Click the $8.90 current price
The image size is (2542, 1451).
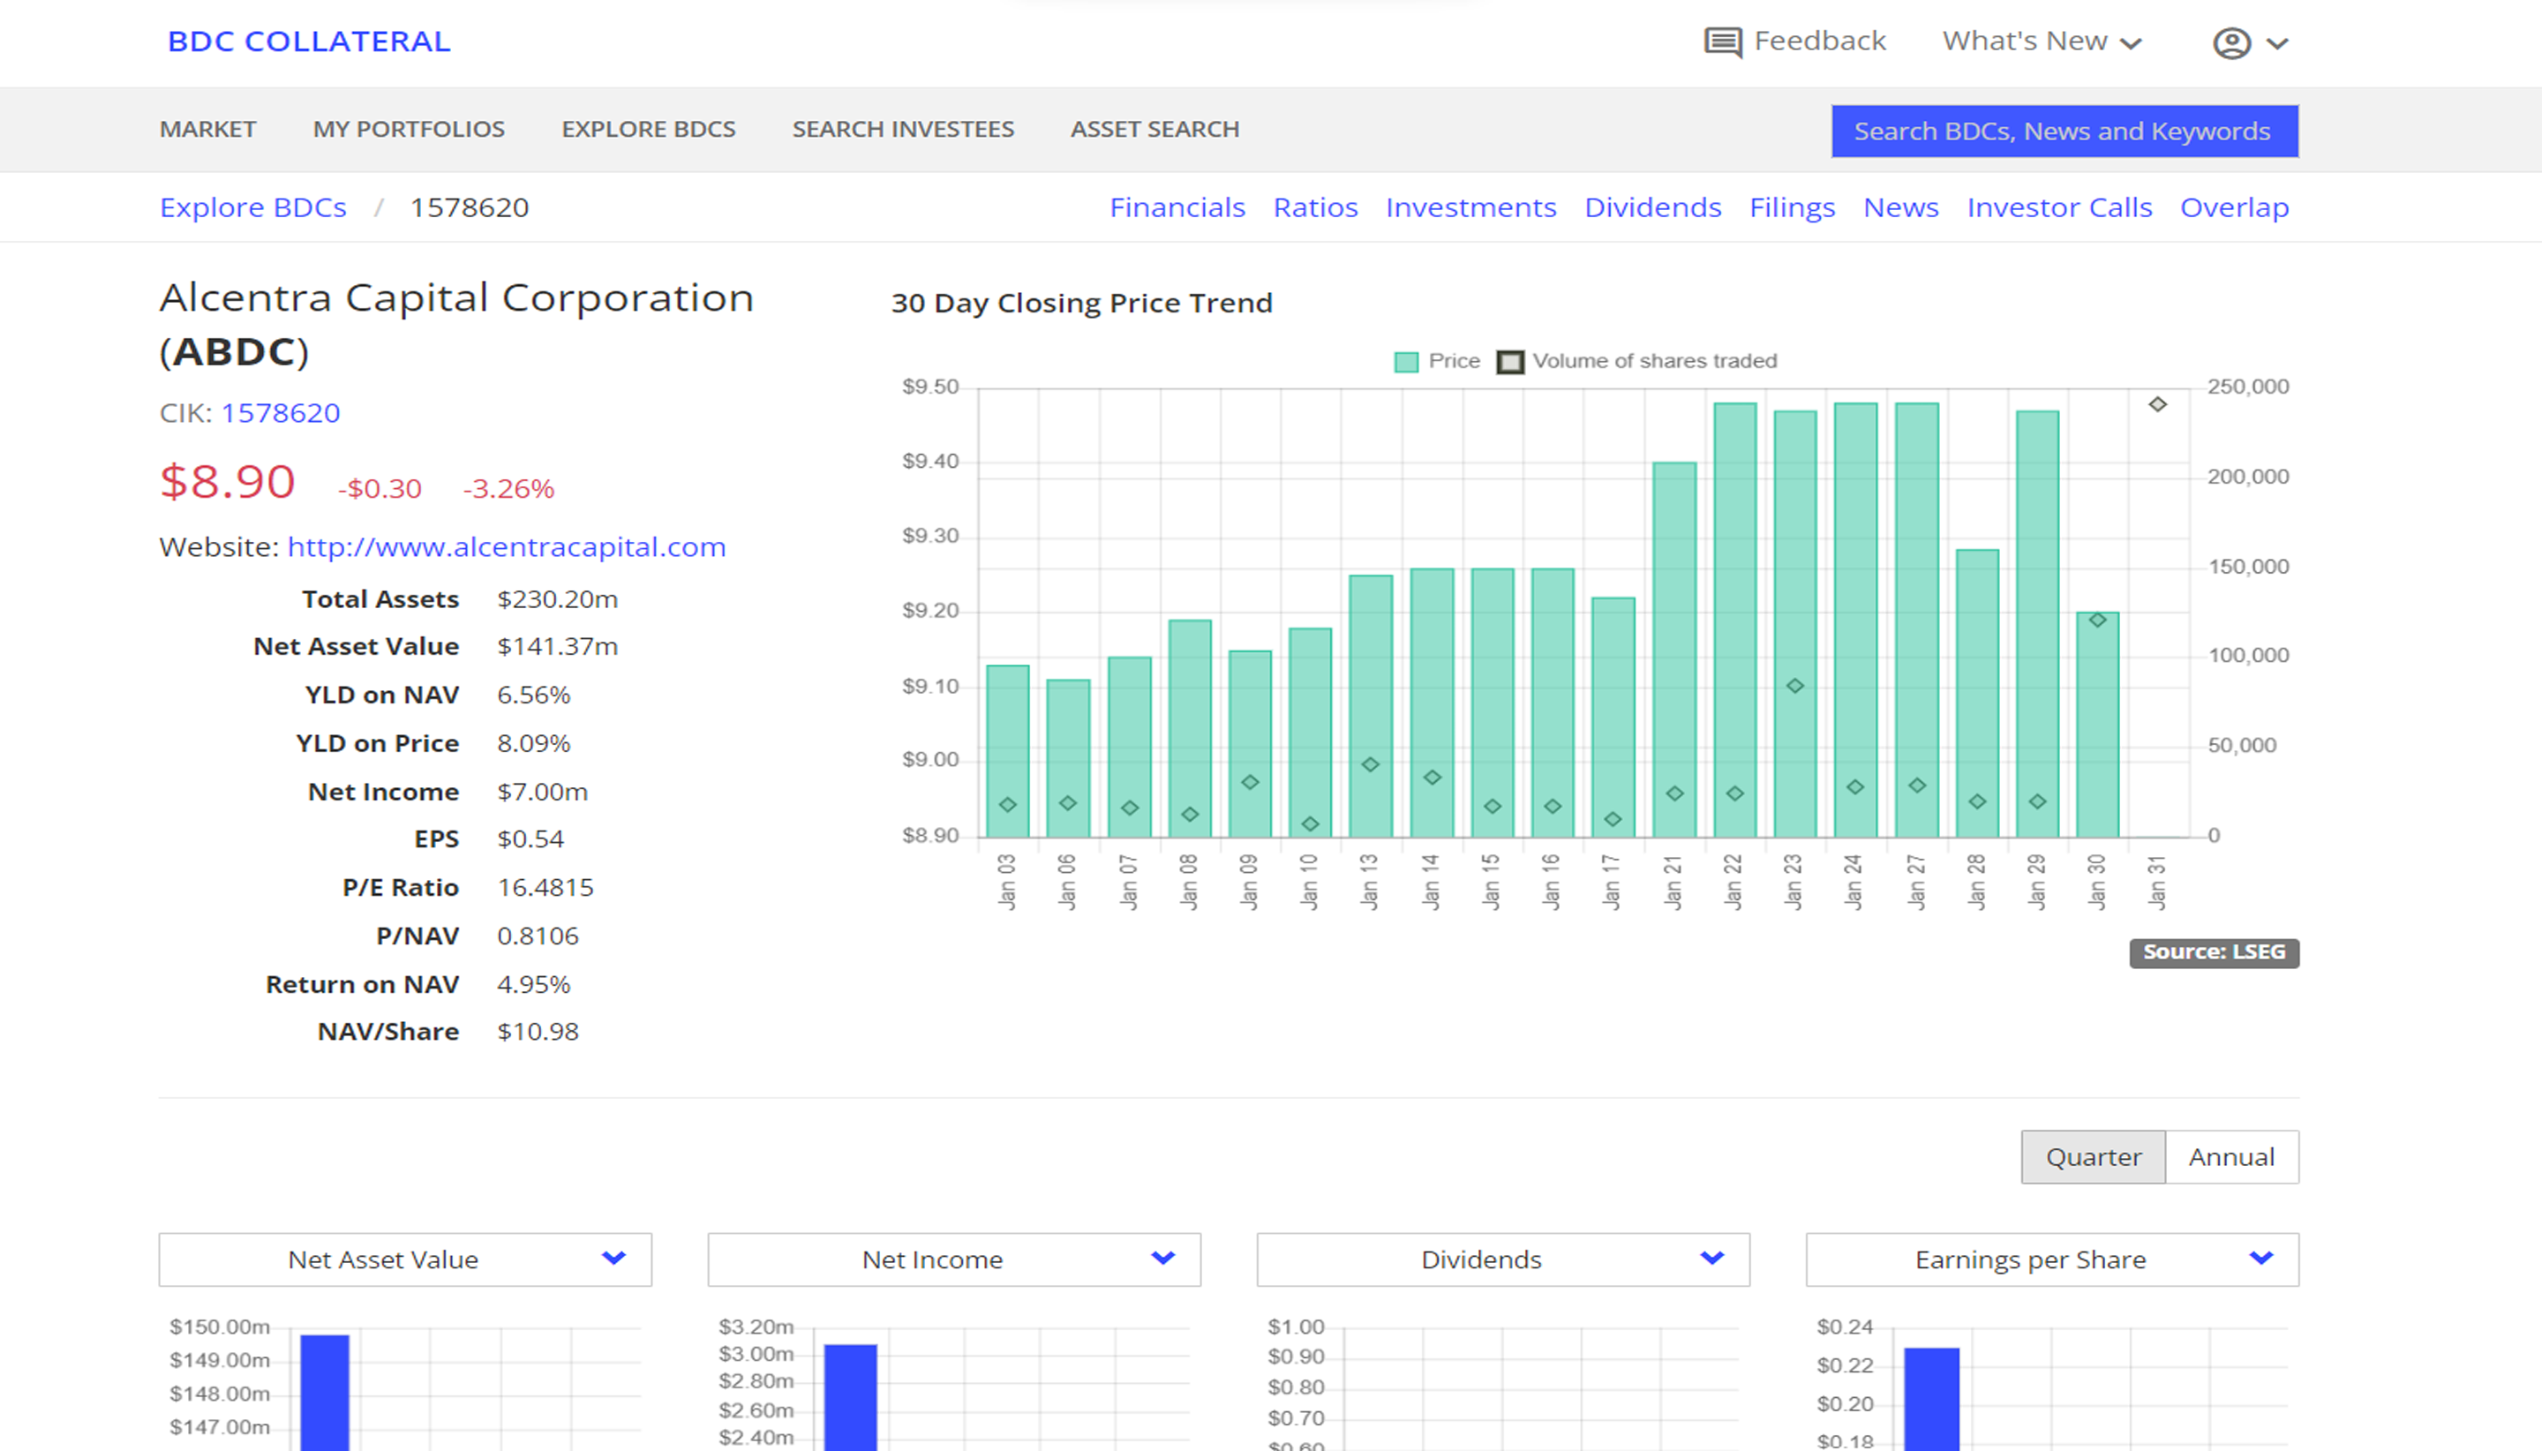(x=227, y=482)
